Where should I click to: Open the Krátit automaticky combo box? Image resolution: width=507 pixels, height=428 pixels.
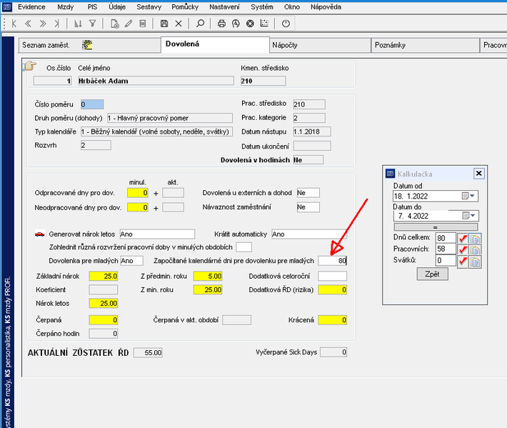[308, 234]
